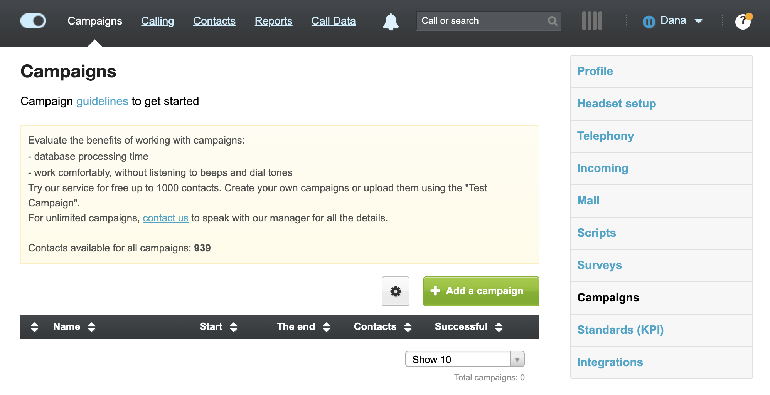
Task: Sort by Successful column arrows
Action: (x=499, y=327)
